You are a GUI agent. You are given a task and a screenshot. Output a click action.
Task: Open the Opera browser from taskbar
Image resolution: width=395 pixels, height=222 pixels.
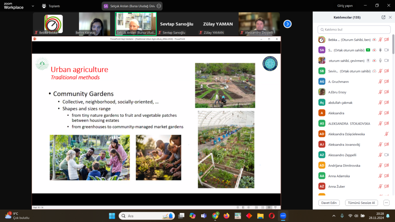(x=272, y=216)
